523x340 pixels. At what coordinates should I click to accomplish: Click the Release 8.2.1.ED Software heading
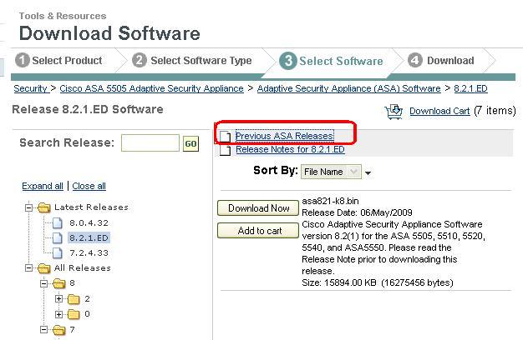click(88, 109)
